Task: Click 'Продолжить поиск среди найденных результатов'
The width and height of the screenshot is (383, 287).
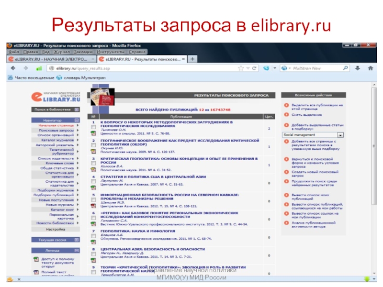Action: tap(314, 183)
